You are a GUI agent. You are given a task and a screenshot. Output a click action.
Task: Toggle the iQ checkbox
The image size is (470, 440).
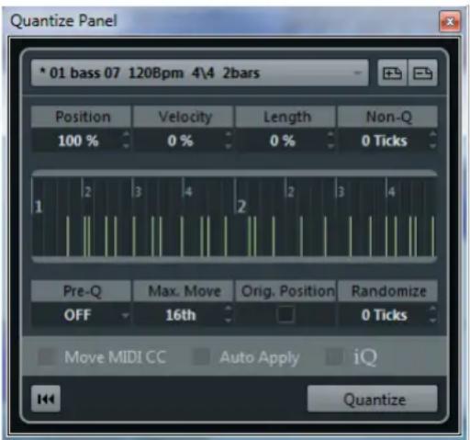click(x=334, y=357)
